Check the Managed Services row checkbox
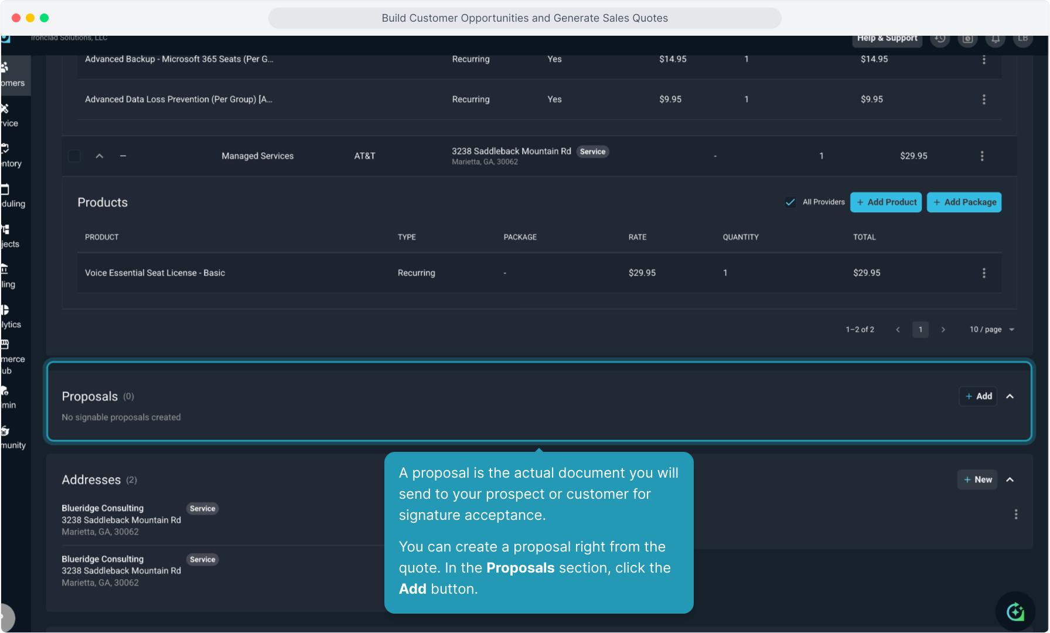1050x633 pixels. pos(74,156)
